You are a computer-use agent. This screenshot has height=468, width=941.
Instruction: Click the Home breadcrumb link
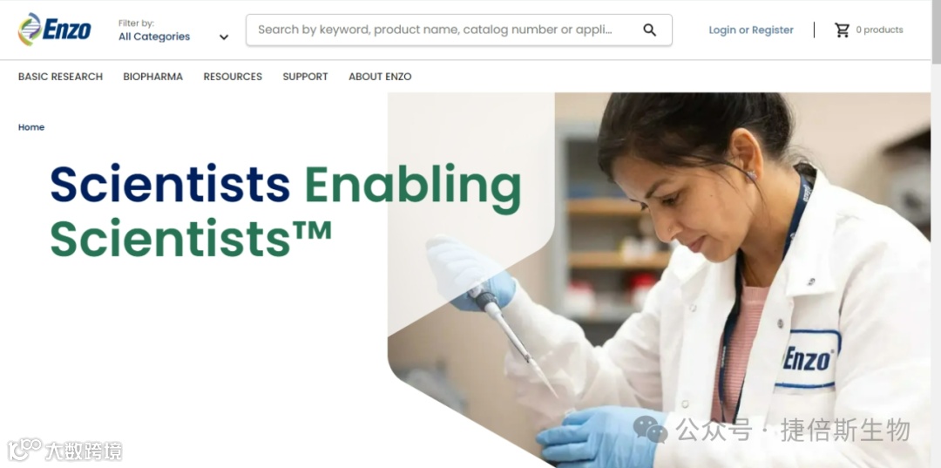pyautogui.click(x=31, y=127)
